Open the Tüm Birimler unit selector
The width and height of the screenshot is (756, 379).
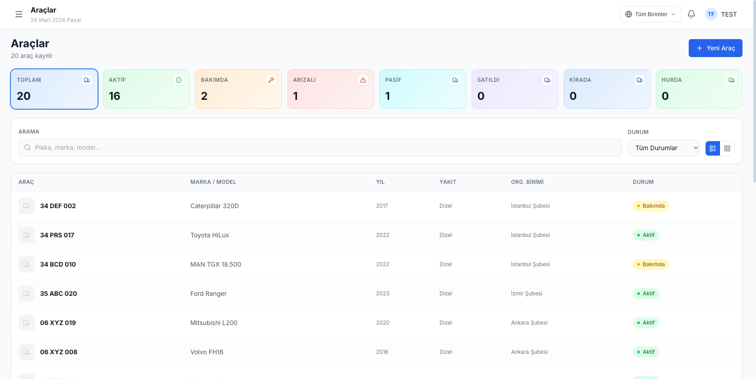pyautogui.click(x=650, y=14)
